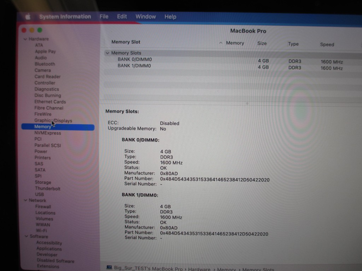Screen dimensions: 362x271
Task: Select Accessibility in the sidebar
Action: [x=49, y=243]
